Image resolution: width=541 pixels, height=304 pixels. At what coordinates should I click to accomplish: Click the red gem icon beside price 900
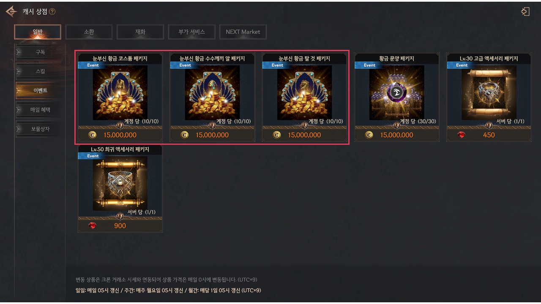tap(93, 226)
